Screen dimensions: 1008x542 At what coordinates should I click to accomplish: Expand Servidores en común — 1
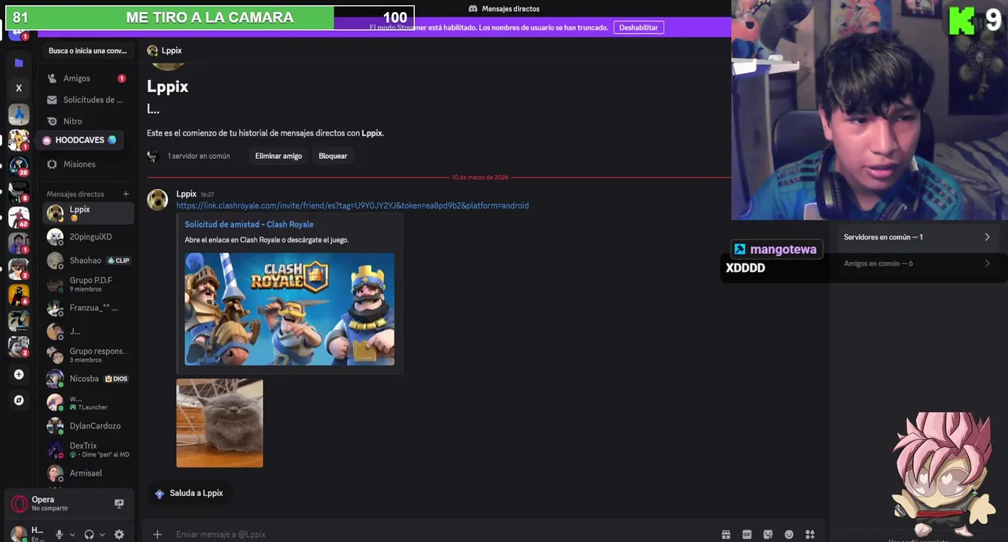click(x=917, y=237)
